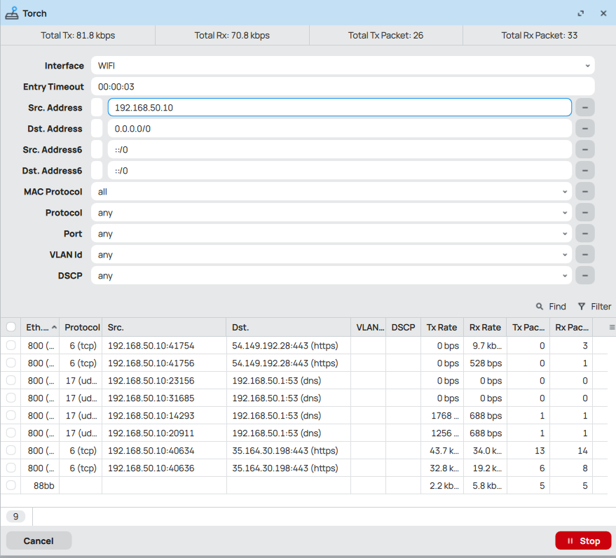Expand the Protocol dropdown
Image resolution: width=616 pixels, height=558 pixels.
point(331,213)
